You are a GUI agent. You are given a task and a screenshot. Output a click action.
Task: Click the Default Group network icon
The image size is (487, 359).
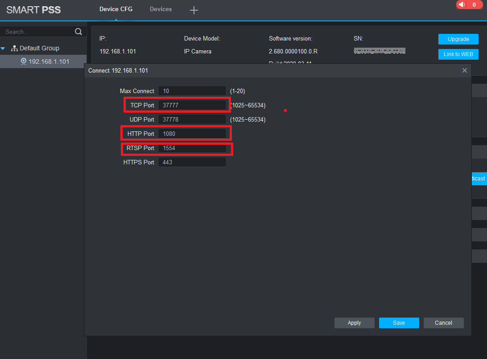click(14, 48)
